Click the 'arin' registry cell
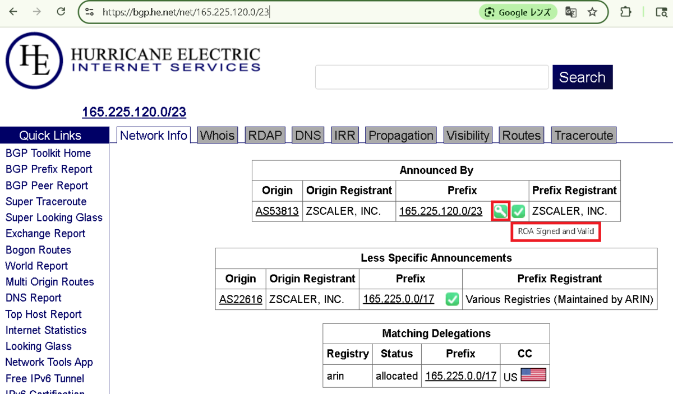The image size is (673, 394). pos(348,376)
